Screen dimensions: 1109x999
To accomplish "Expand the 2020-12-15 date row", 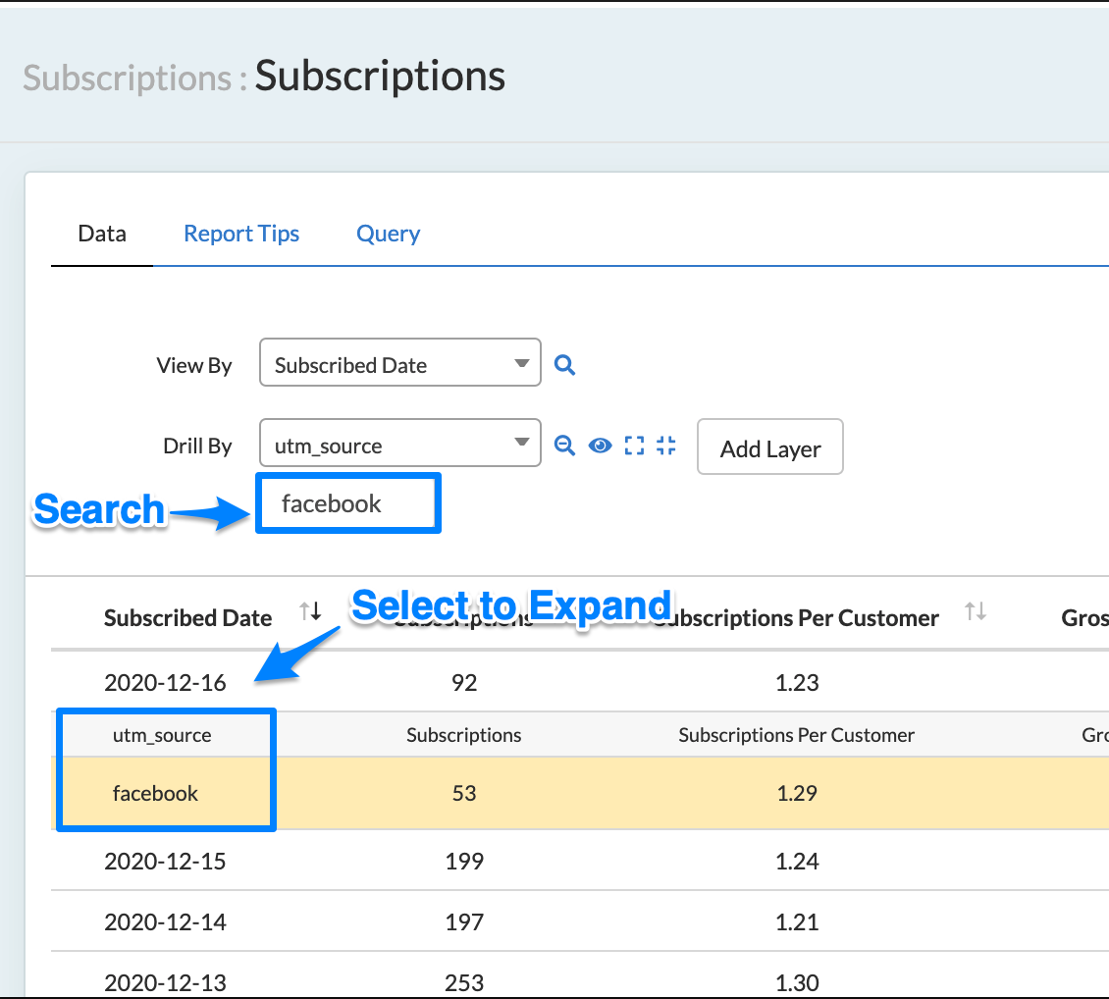I will 165,862.
